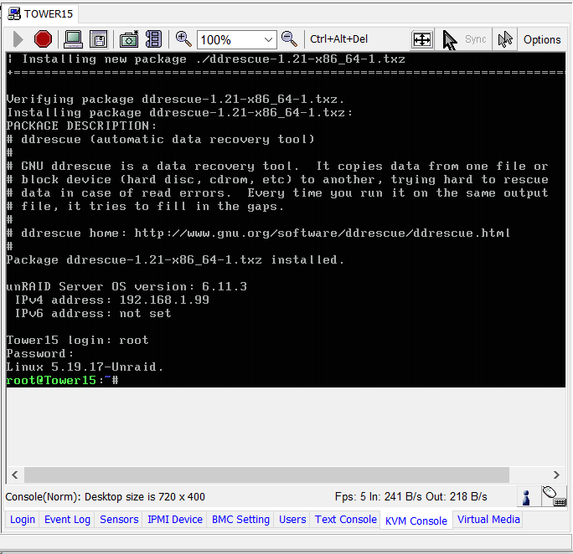Click the fit-to-window arrows icon

point(422,39)
